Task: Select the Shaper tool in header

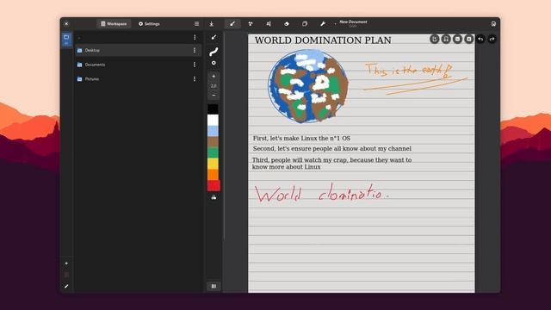Action: pyautogui.click(x=251, y=24)
